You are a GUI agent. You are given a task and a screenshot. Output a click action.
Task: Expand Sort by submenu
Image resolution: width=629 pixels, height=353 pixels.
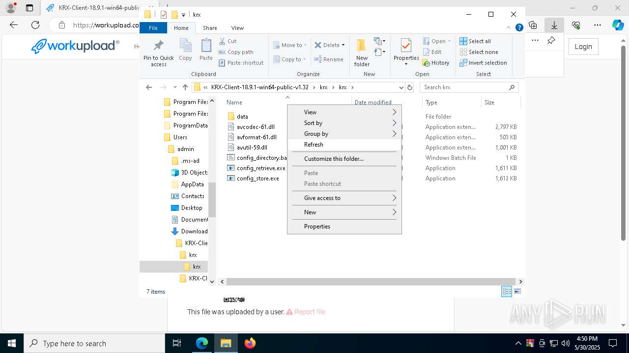[344, 123]
